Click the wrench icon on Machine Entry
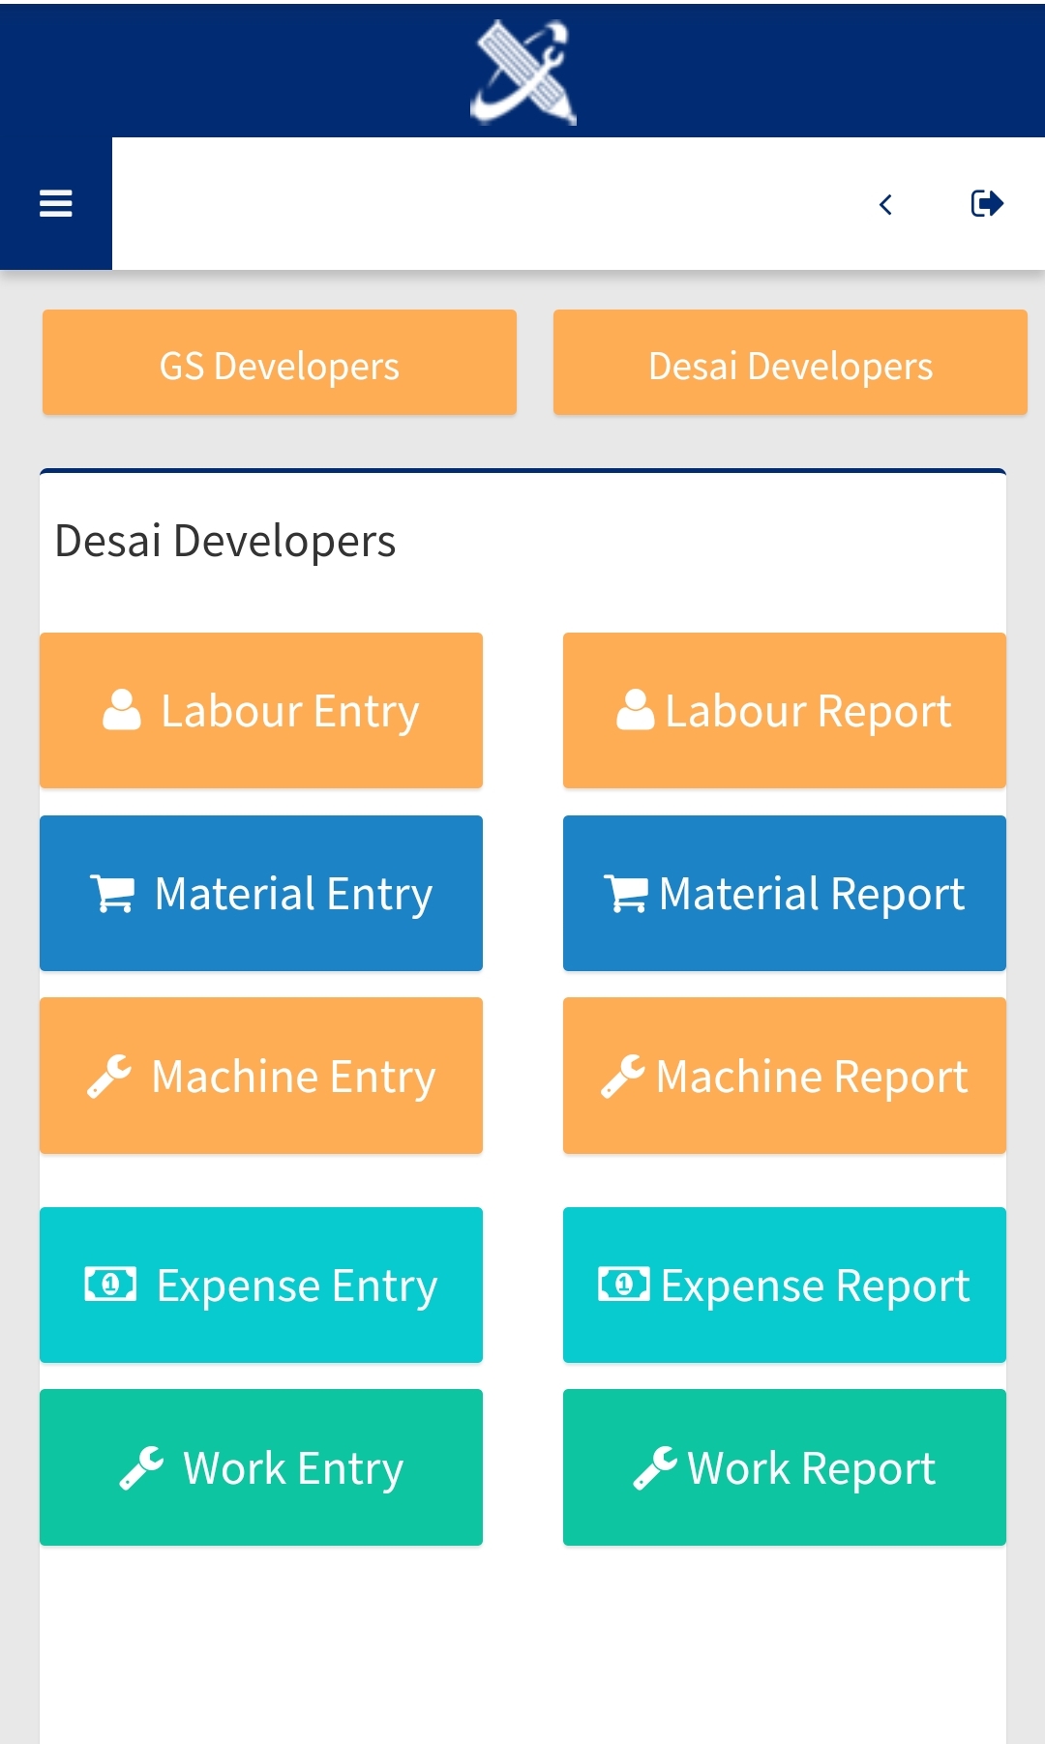Screen dimensions: 1045x1744 click(x=109, y=1077)
